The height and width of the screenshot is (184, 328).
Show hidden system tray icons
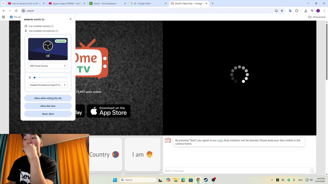[272, 180]
